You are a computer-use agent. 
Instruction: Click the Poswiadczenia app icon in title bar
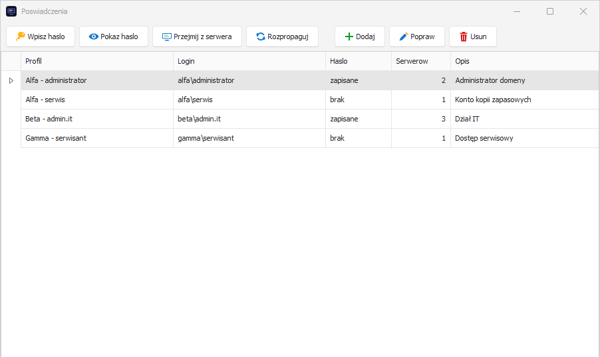click(x=11, y=11)
